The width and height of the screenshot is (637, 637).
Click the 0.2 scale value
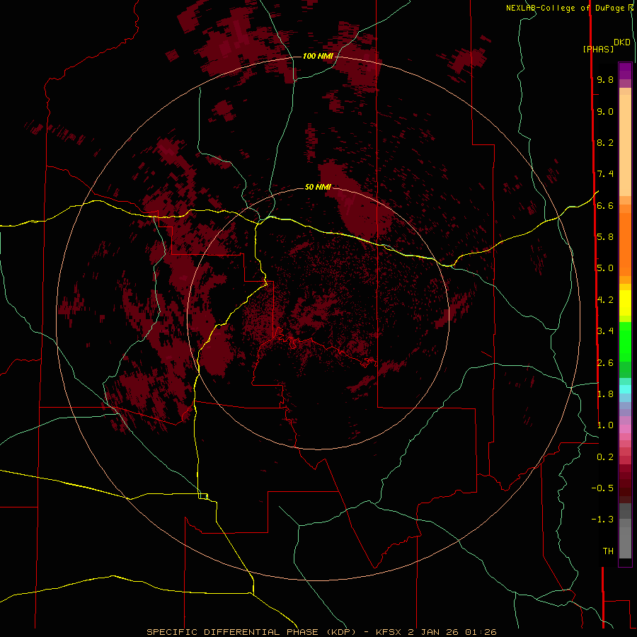(x=605, y=457)
